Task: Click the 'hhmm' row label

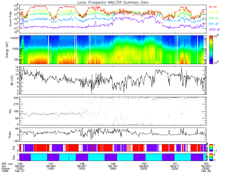Action: [x=6, y=169]
